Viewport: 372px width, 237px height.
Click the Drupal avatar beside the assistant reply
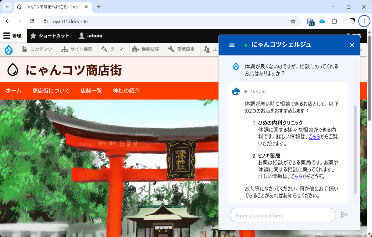coord(236,91)
